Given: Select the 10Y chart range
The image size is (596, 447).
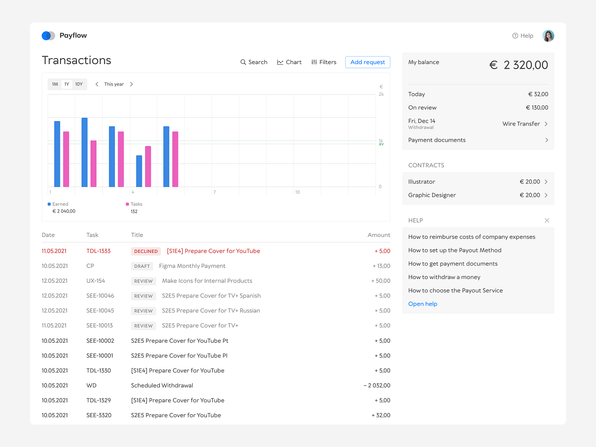Looking at the screenshot, I should pyautogui.click(x=78, y=84).
